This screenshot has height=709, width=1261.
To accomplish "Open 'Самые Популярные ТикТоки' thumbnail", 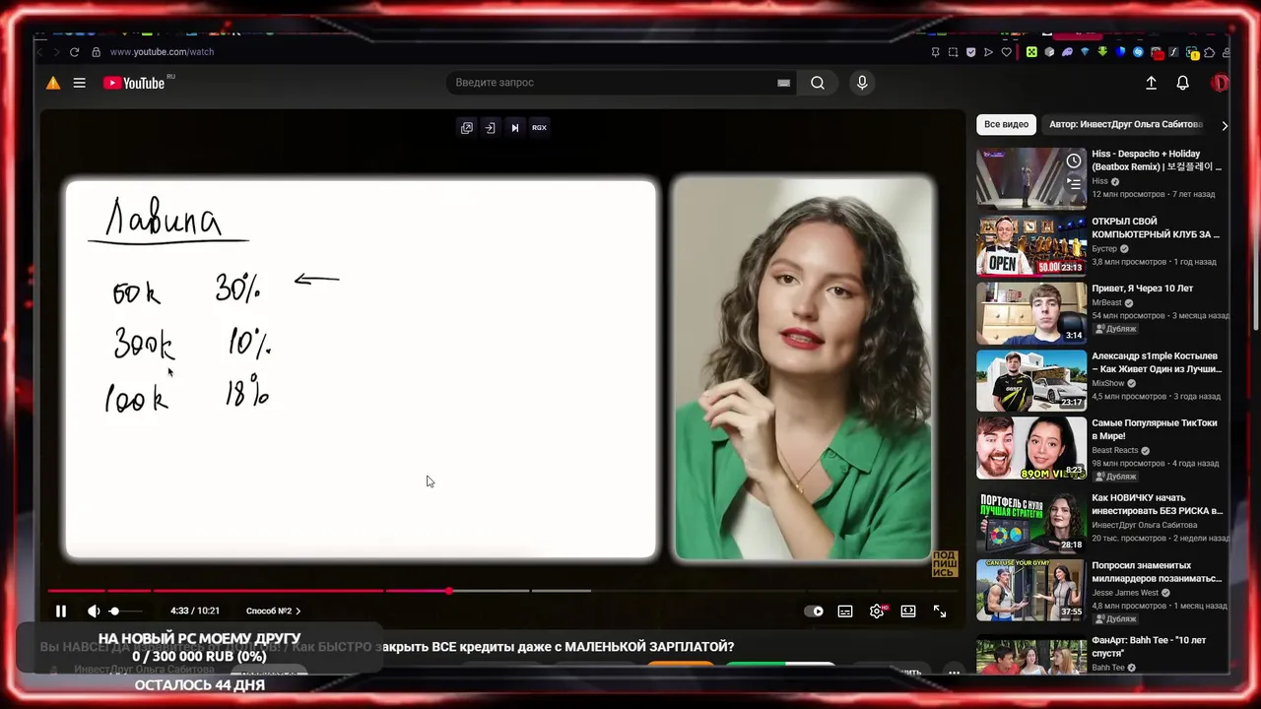I will [x=1031, y=448].
